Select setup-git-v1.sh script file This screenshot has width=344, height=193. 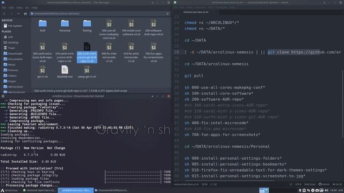(87, 72)
